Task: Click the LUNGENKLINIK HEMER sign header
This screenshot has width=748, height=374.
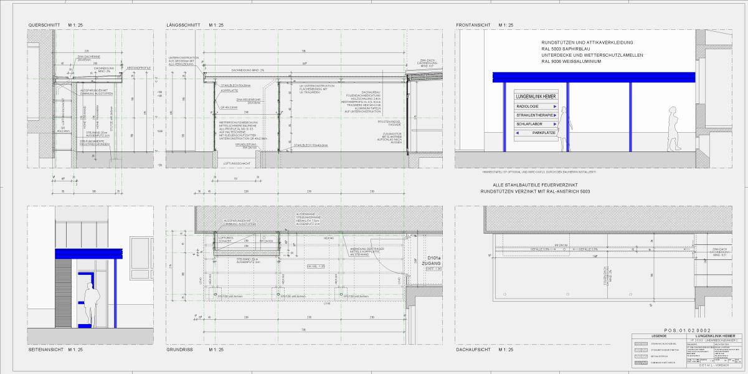Action: [x=536, y=97]
